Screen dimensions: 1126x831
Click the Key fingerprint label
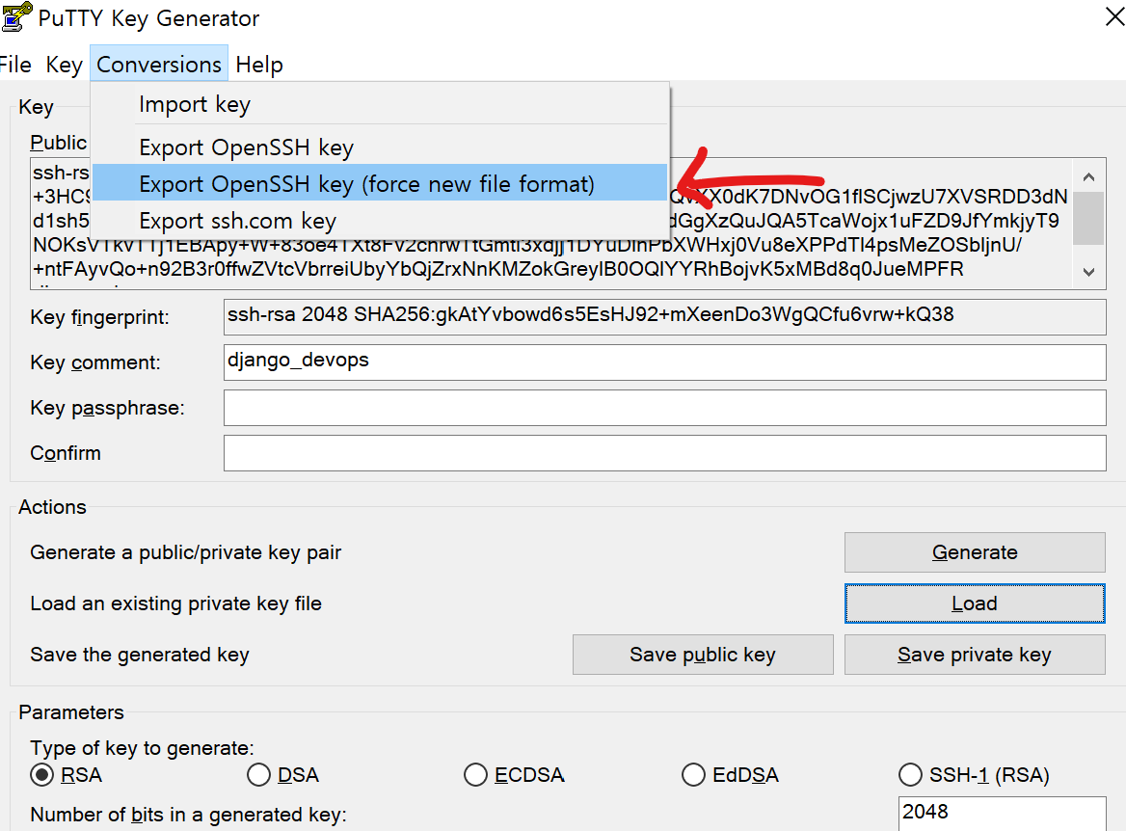100,317
